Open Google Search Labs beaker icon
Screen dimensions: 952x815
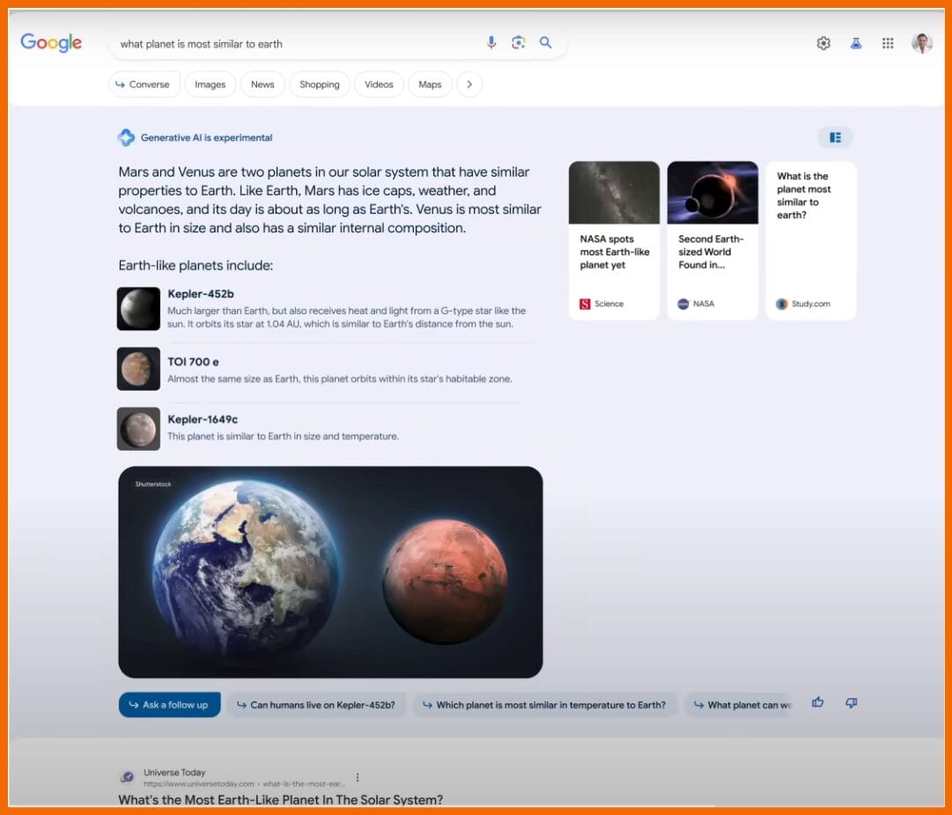tap(855, 42)
